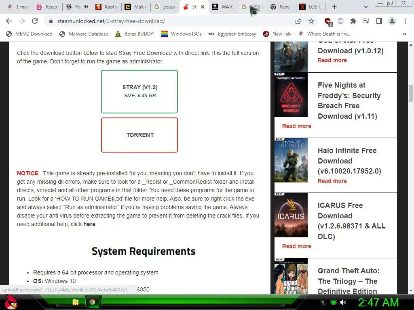
Task: Open God of War 'Read more' link
Action: point(332,60)
